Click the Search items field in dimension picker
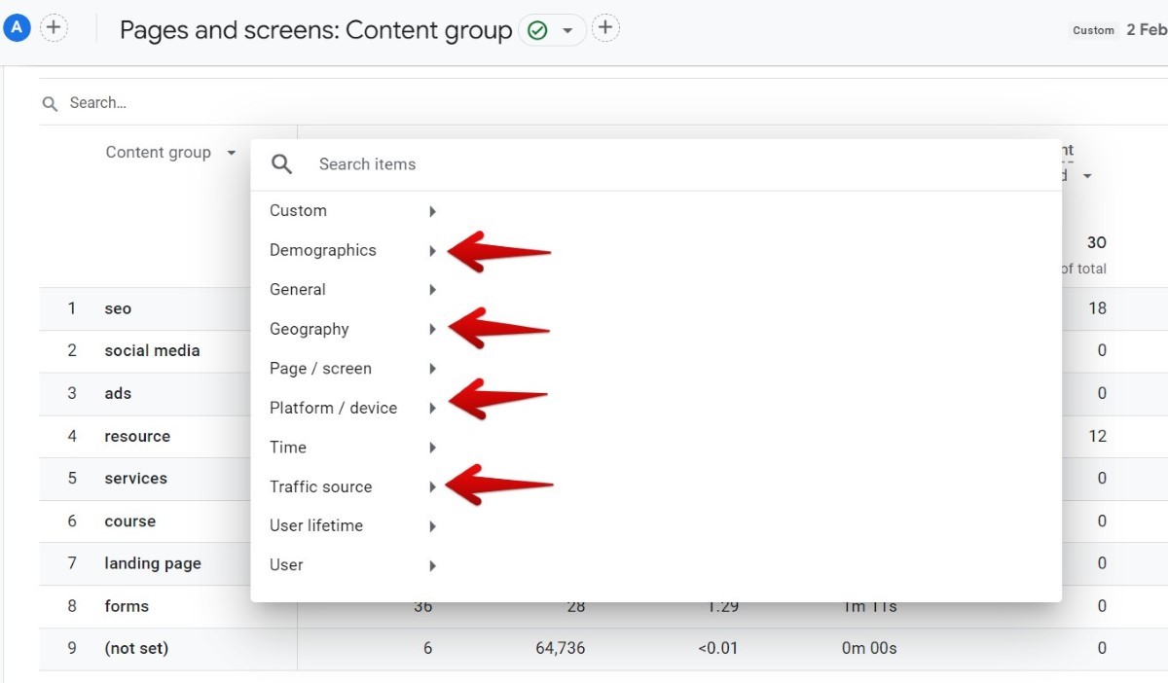Screen dimensions: 1168x683 [367, 164]
